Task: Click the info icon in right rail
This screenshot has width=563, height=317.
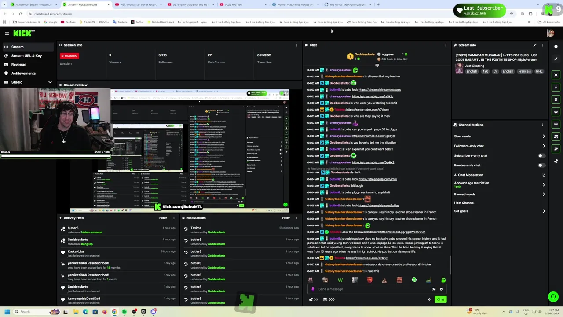Action: [x=556, y=46]
